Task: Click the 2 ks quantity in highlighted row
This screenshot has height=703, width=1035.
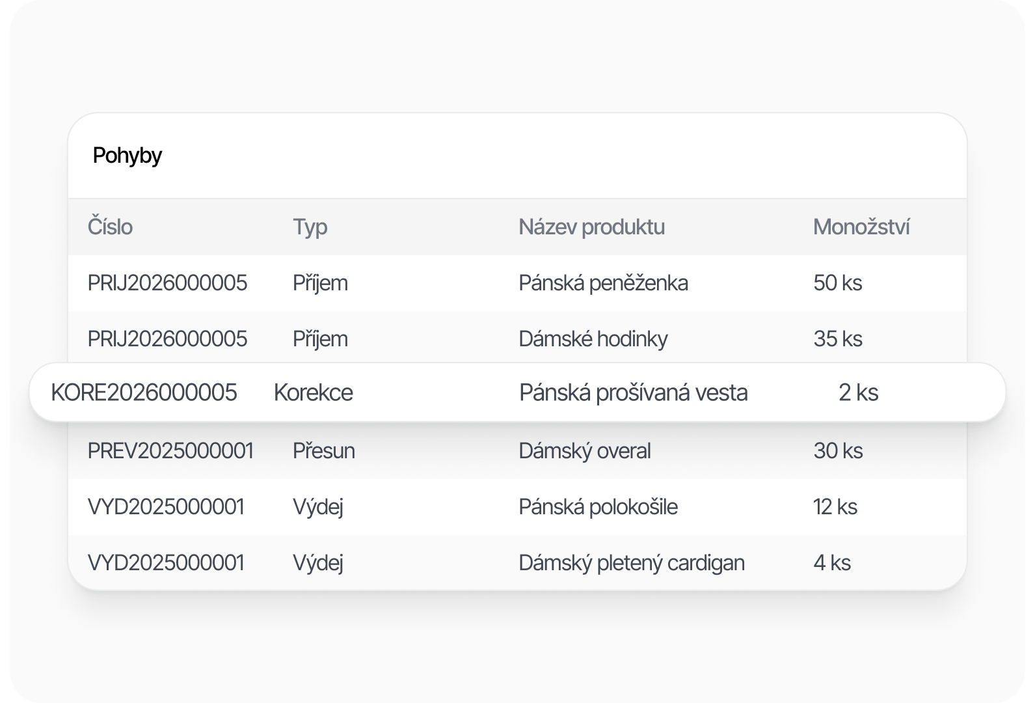Action: (x=858, y=393)
